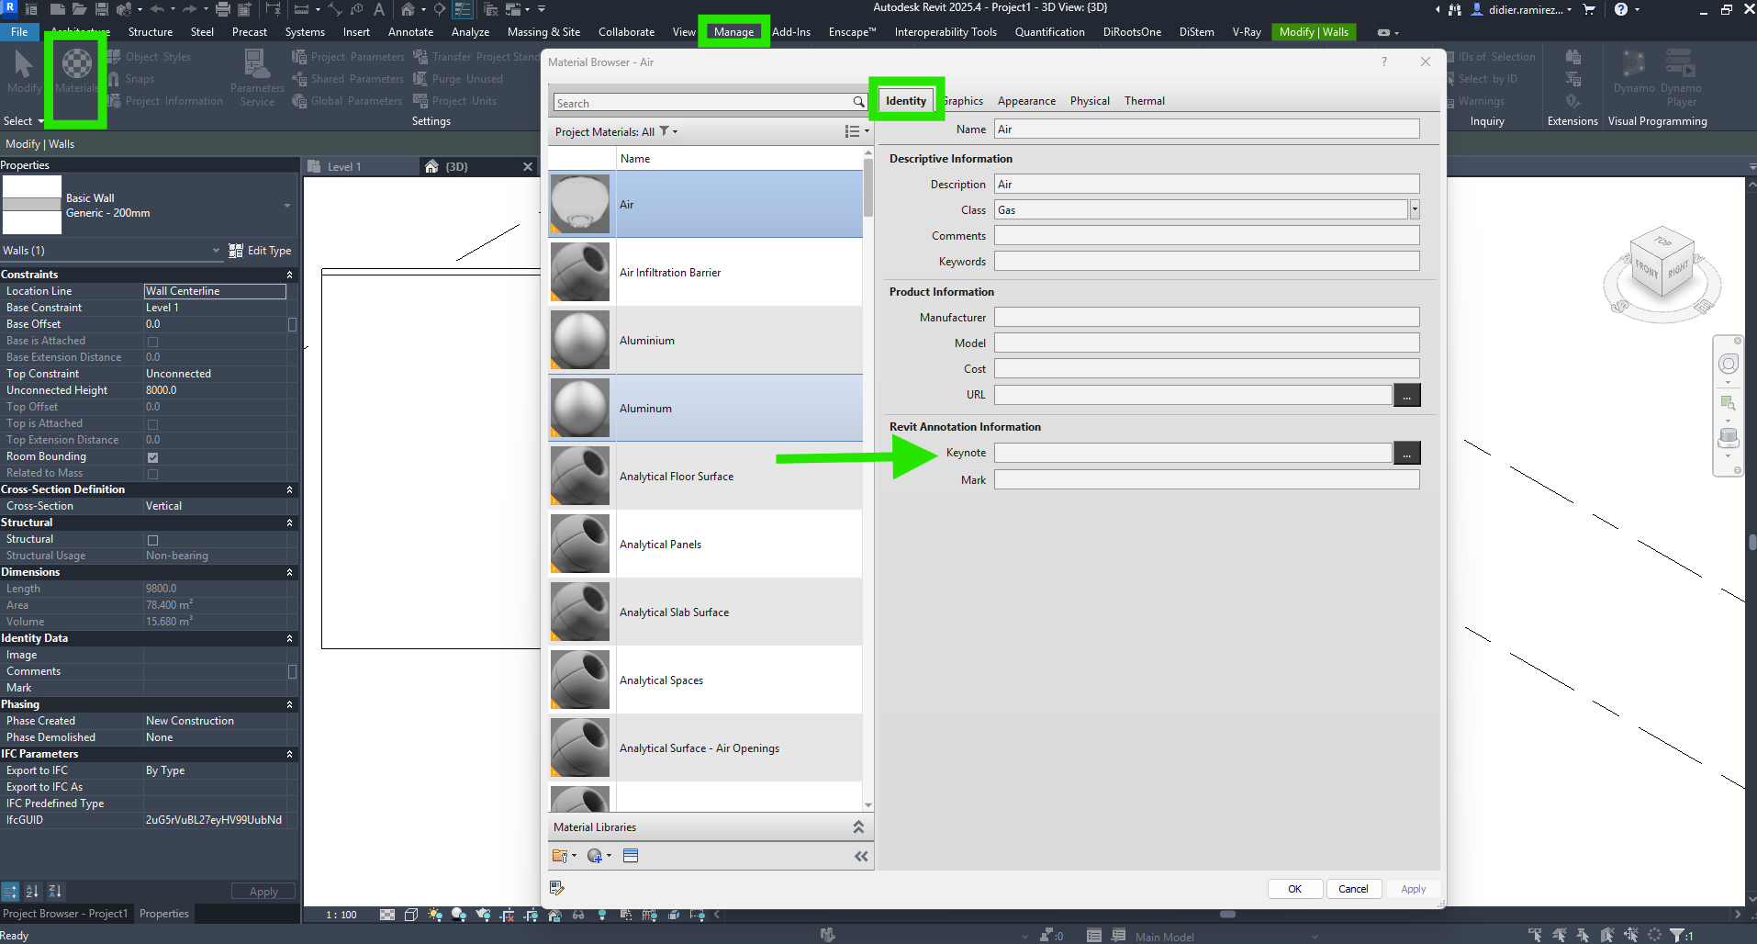Toggle the Related to Mass checkbox
1757x944 pixels.
[x=152, y=474]
